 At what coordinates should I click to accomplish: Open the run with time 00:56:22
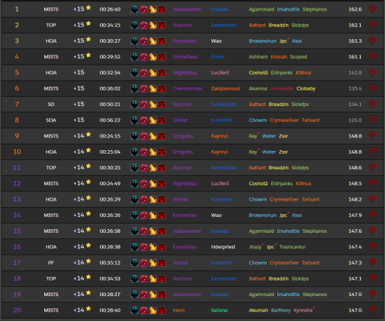point(110,120)
